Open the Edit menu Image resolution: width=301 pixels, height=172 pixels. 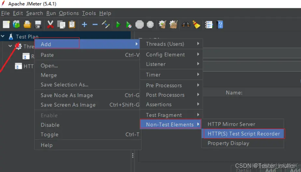tap(18, 13)
